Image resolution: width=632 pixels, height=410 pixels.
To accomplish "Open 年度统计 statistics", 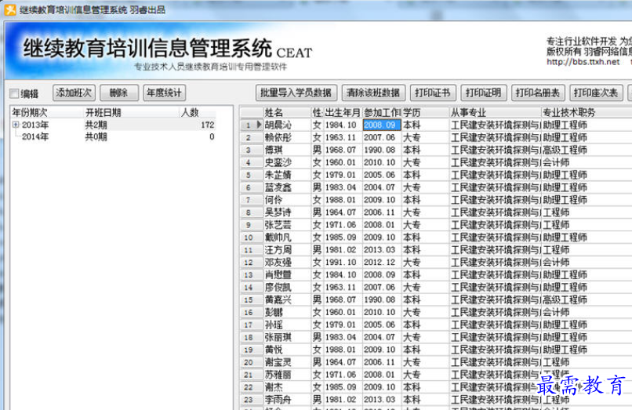I will [164, 93].
